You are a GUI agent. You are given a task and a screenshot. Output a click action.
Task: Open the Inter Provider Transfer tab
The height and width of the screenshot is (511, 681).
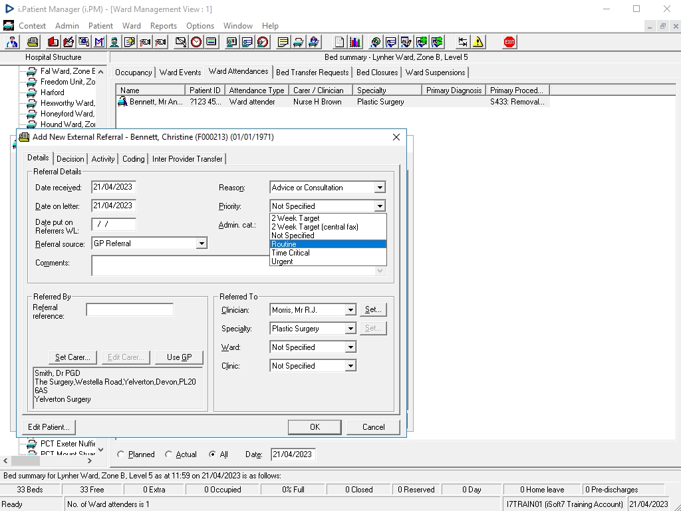pyautogui.click(x=187, y=159)
